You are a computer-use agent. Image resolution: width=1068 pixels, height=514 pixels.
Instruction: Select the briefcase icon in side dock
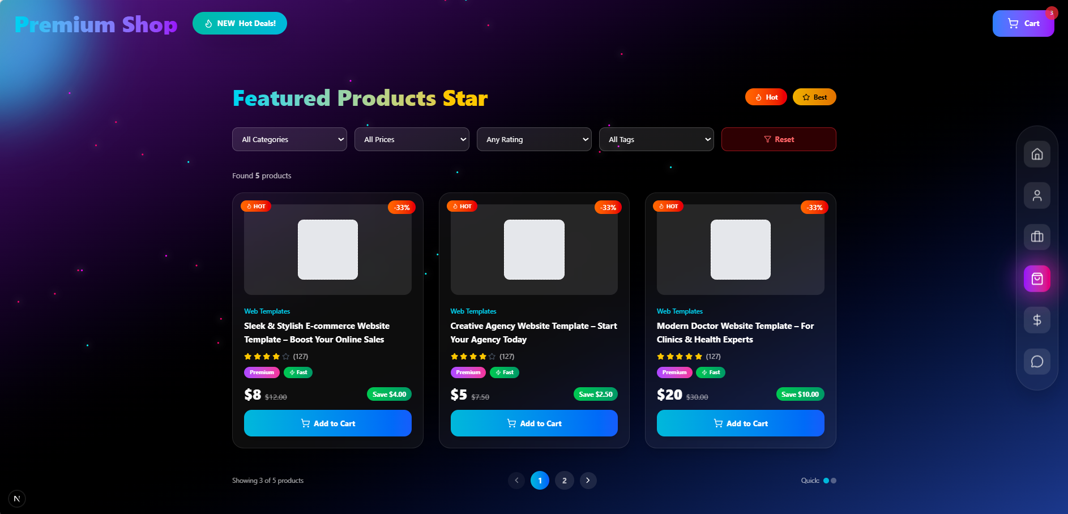coord(1037,237)
